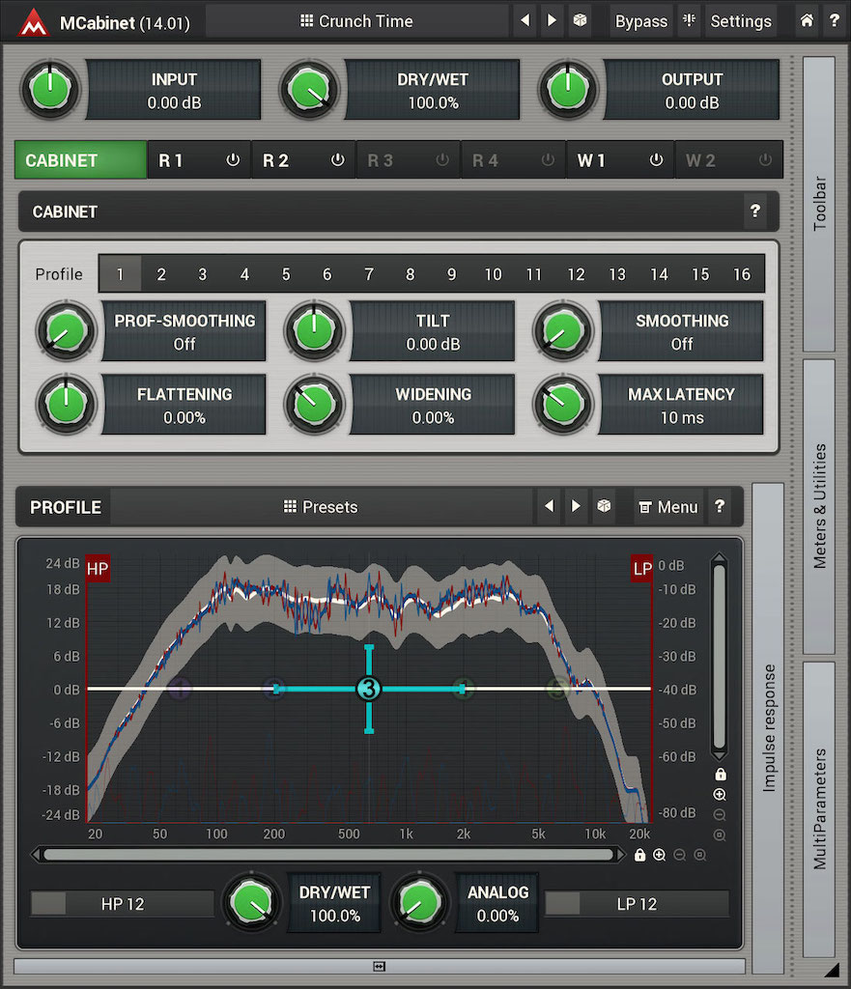This screenshot has width=851, height=989.
Task: Select profile slot 8
Action: point(410,274)
